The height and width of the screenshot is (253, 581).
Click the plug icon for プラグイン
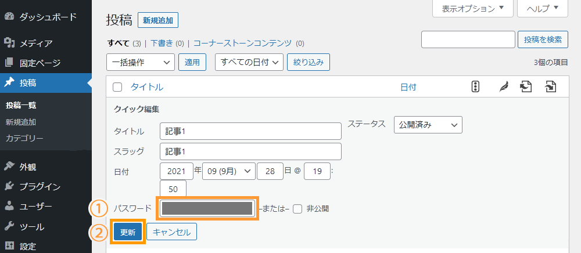point(9,187)
